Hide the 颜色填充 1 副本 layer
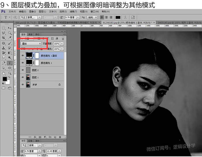This screenshot has width=202, height=157. (x=23, y=56)
